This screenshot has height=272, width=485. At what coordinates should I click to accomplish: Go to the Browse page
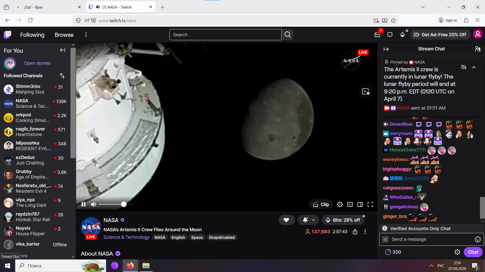pyautogui.click(x=64, y=35)
